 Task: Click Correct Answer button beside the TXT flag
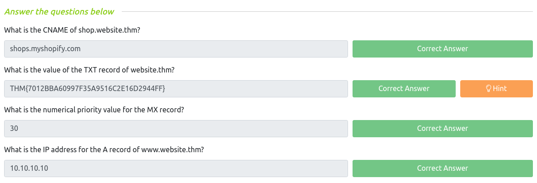click(x=403, y=89)
